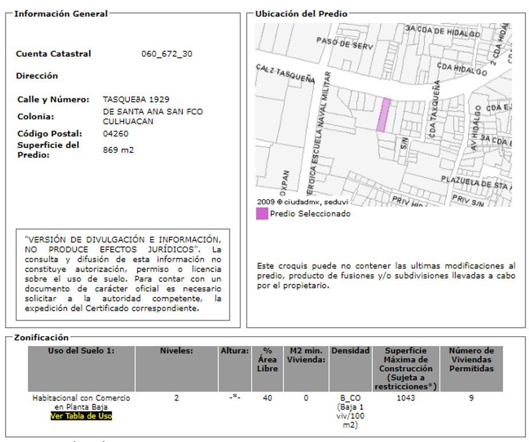
Task: Click the CDA TAXQUEÑA street label on map
Action: pyautogui.click(x=434, y=109)
